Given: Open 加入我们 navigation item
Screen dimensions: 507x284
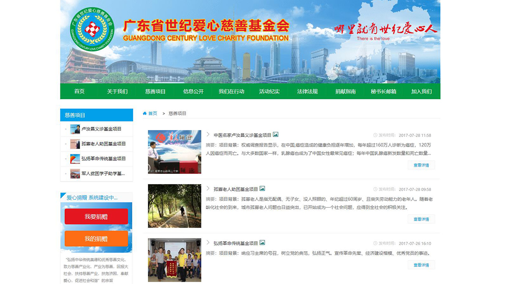Looking at the screenshot, I should 421,91.
